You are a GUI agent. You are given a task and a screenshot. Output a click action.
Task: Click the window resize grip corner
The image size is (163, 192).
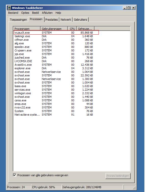pos(134,188)
